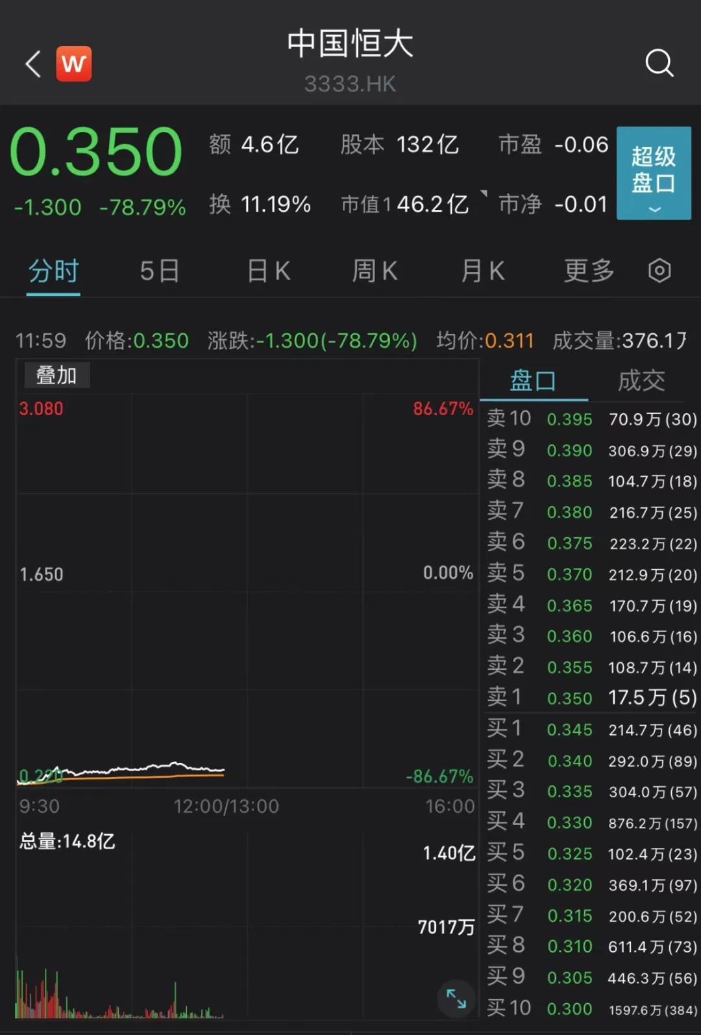This screenshot has width=701, height=1035.
Task: Tap the 3333.HK ticker code
Action: tap(350, 84)
